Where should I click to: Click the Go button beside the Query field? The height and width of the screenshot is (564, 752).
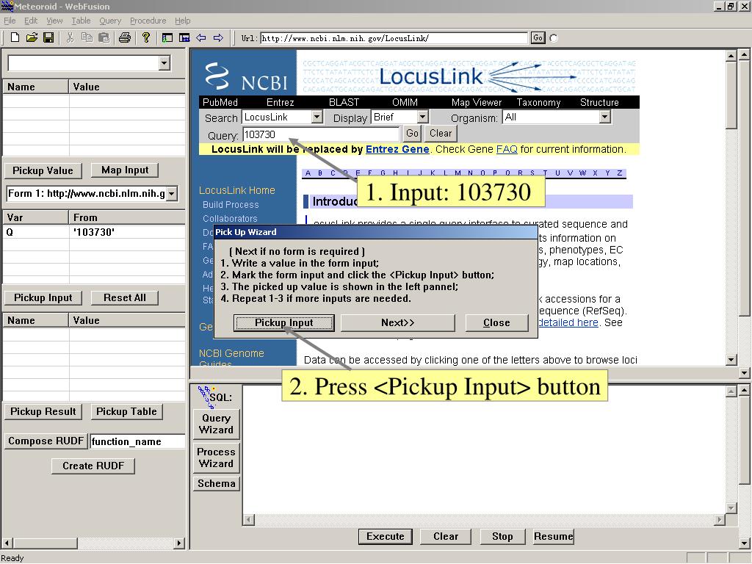(412, 134)
